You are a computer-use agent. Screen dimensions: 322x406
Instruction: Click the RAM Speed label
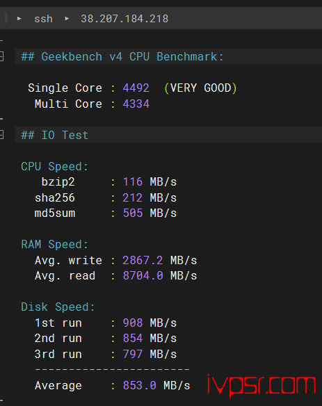click(54, 245)
